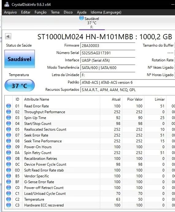
Task: Open the Arquivo menu
Action: [x=10, y=12]
